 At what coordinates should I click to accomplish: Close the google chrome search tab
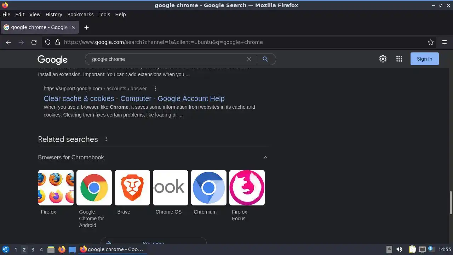[x=73, y=27]
